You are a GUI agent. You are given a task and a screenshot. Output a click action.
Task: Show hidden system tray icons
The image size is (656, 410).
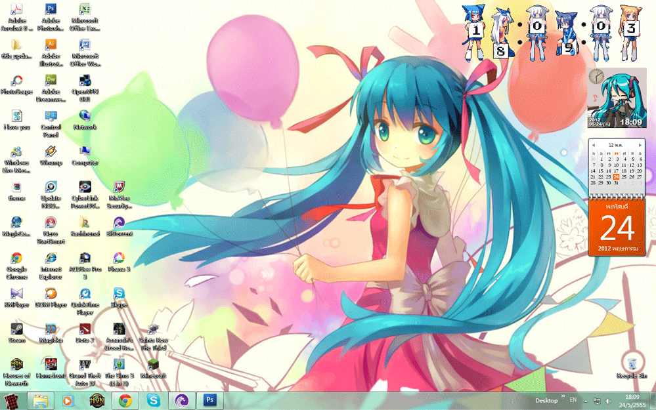click(x=584, y=400)
